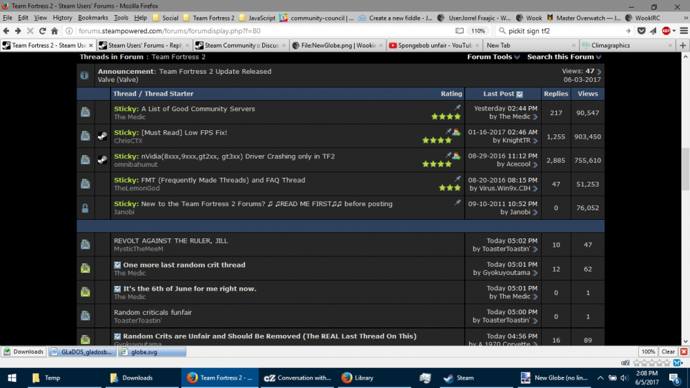Show hidden bookmarks overflow chevron
The image size is (690, 388).
[x=686, y=18]
